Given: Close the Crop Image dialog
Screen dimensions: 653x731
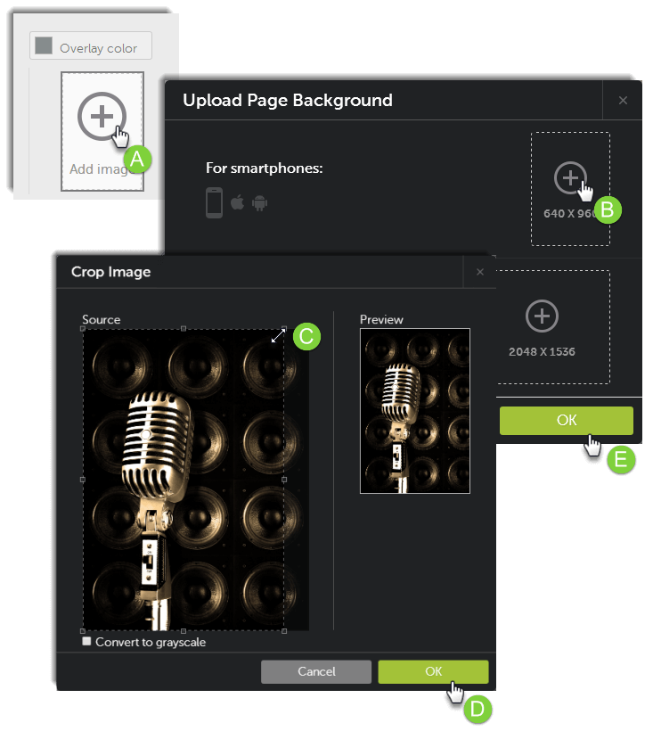Looking at the screenshot, I should click(480, 272).
